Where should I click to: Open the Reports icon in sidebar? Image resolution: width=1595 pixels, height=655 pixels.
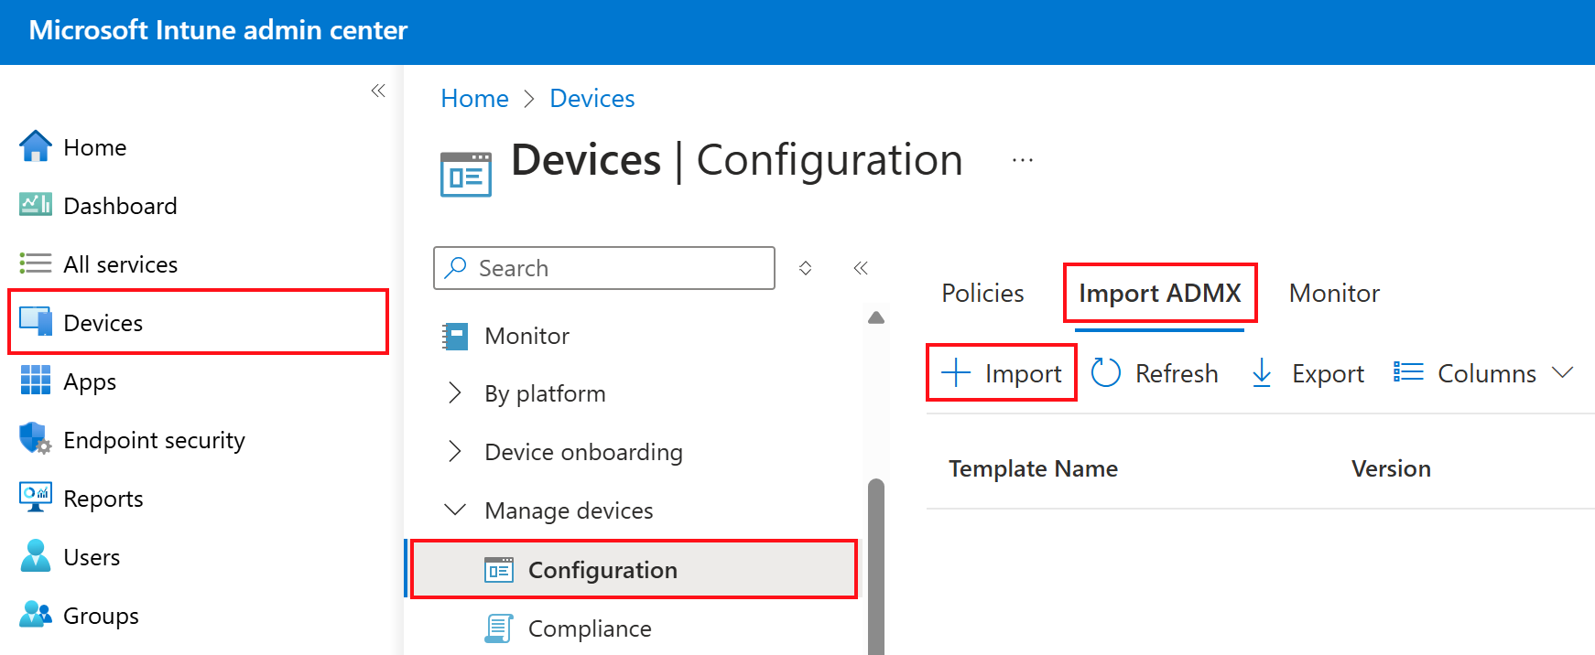36,498
